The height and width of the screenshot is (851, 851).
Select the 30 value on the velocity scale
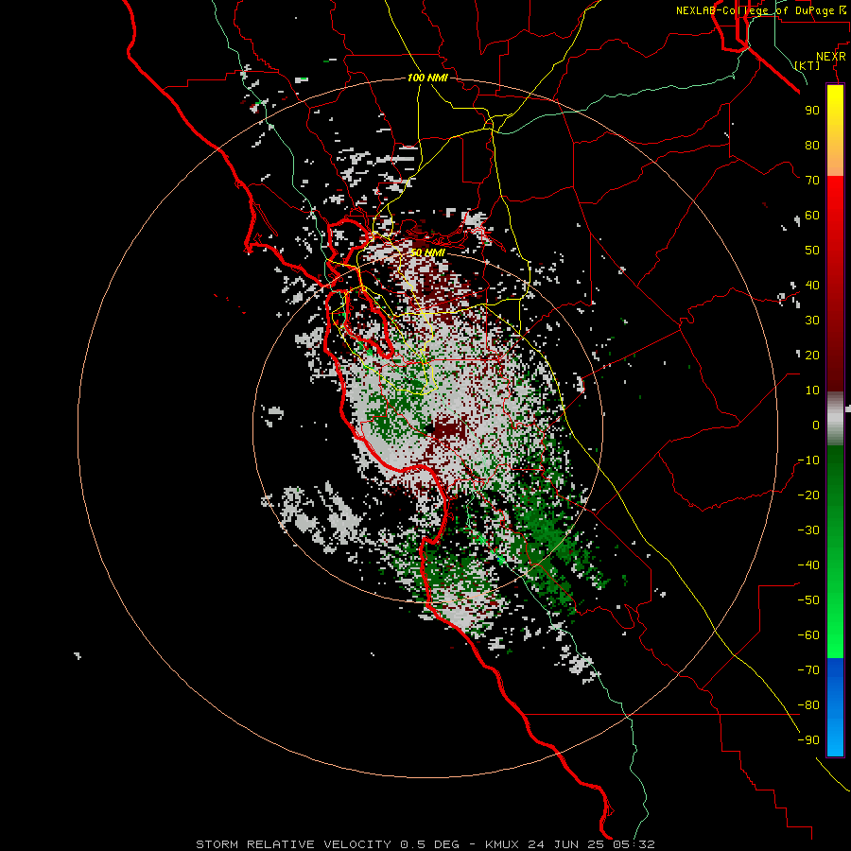point(812,321)
